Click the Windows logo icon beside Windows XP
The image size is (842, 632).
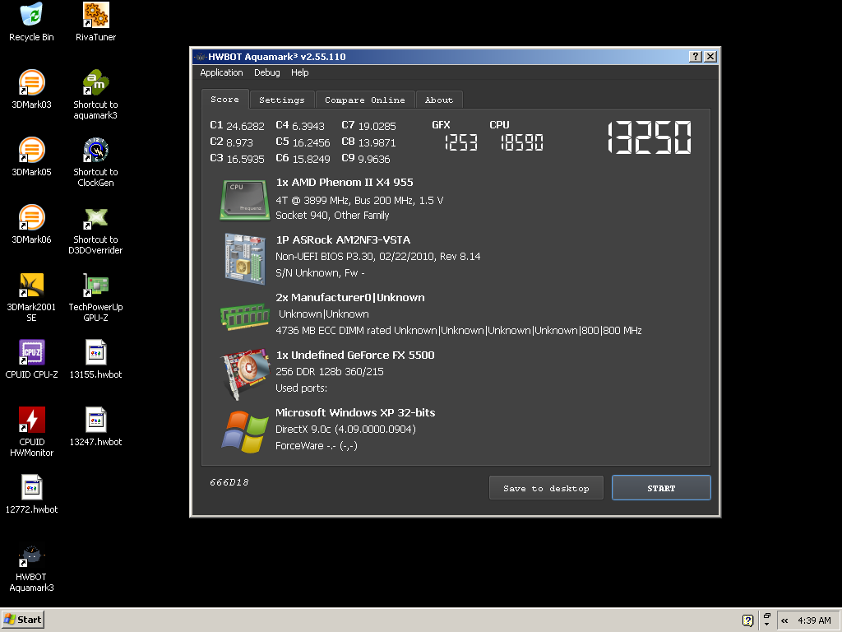tap(245, 431)
